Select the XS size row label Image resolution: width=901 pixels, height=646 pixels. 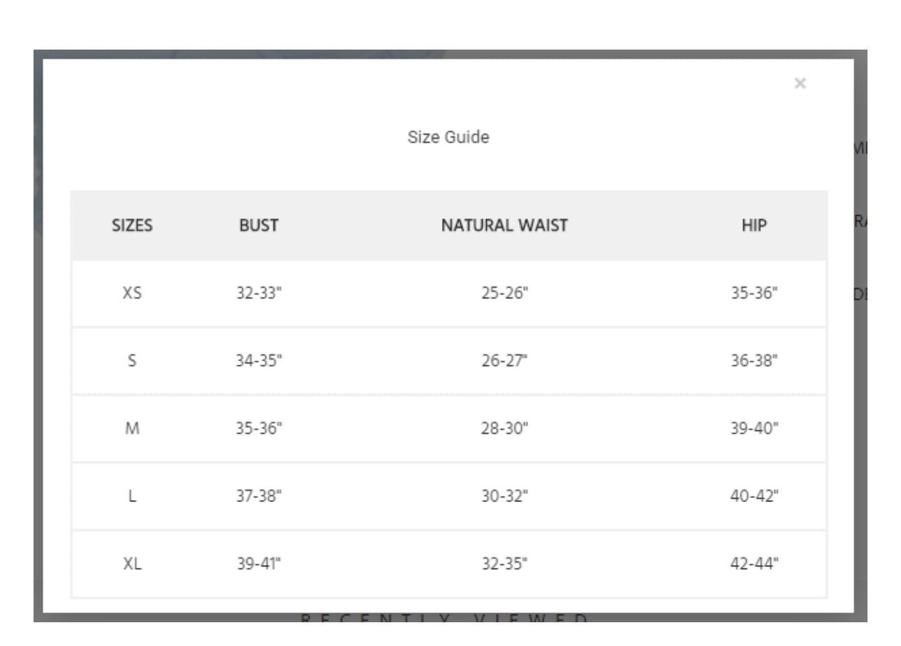(x=132, y=293)
